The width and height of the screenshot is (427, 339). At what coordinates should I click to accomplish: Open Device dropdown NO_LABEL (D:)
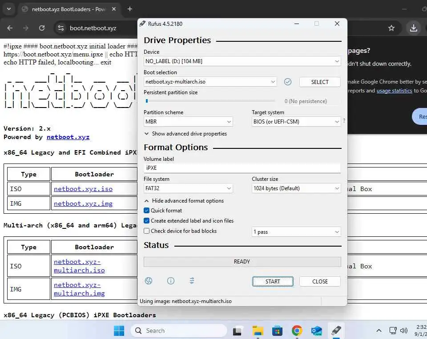[x=242, y=61]
